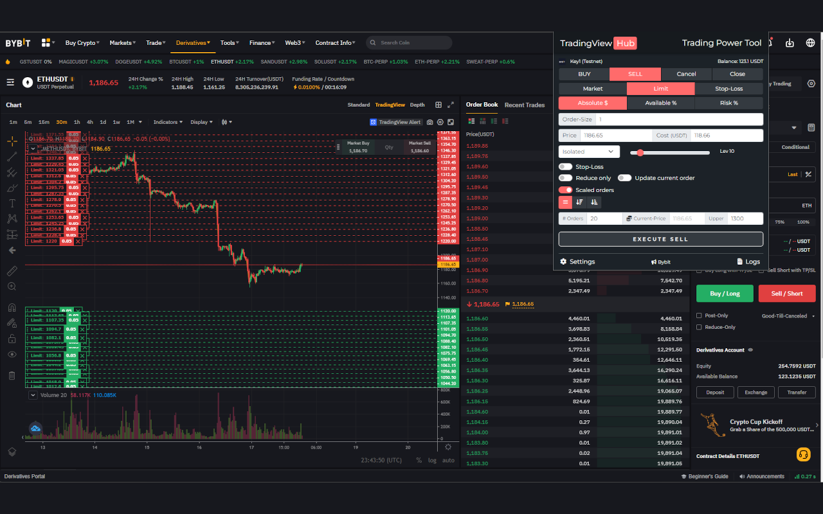This screenshot has width=823, height=514.
Task: Check Sell Short with TP/SL box
Action: coord(762,270)
